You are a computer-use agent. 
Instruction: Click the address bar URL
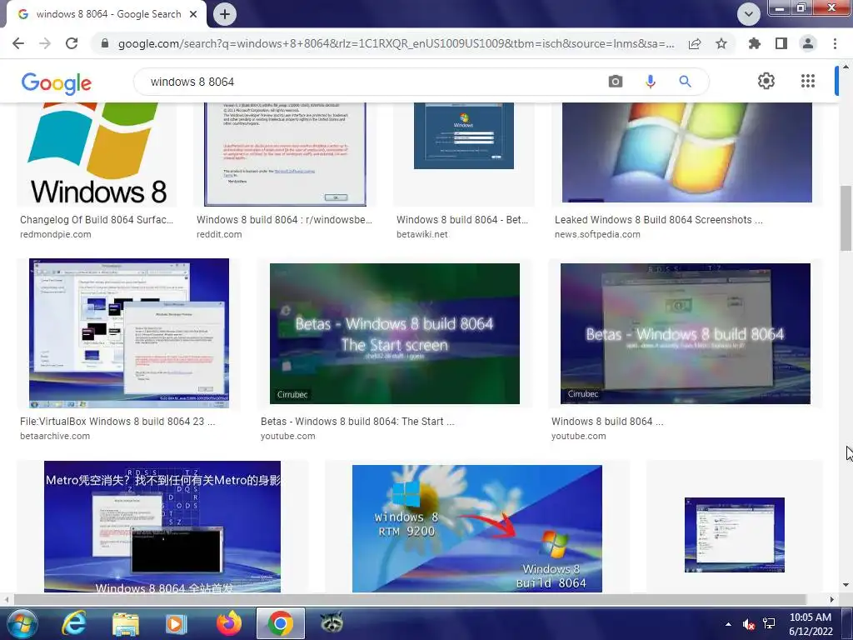[x=396, y=43]
